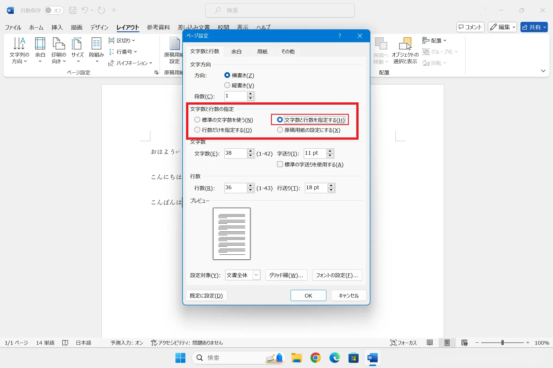553x368 pixels.
Task: Open Google Chrome from taskbar
Action: 315,358
